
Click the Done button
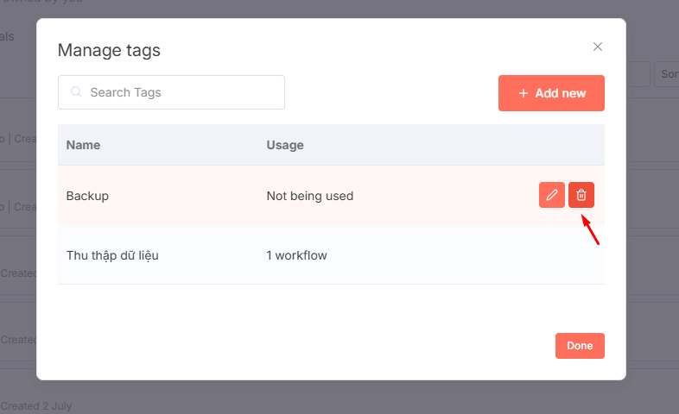tap(580, 346)
